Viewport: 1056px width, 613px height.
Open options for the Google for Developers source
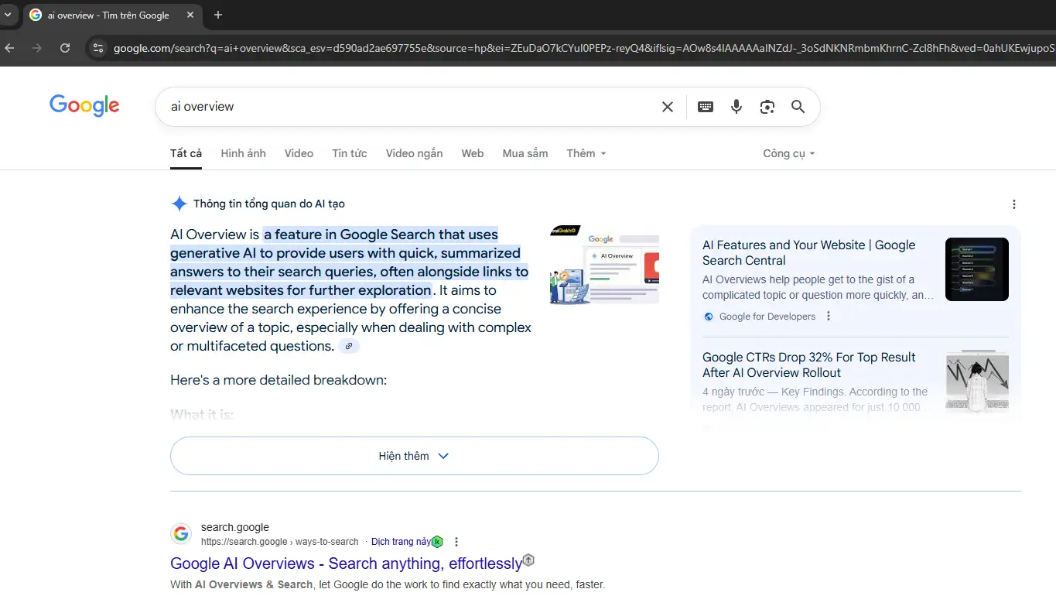tap(829, 316)
